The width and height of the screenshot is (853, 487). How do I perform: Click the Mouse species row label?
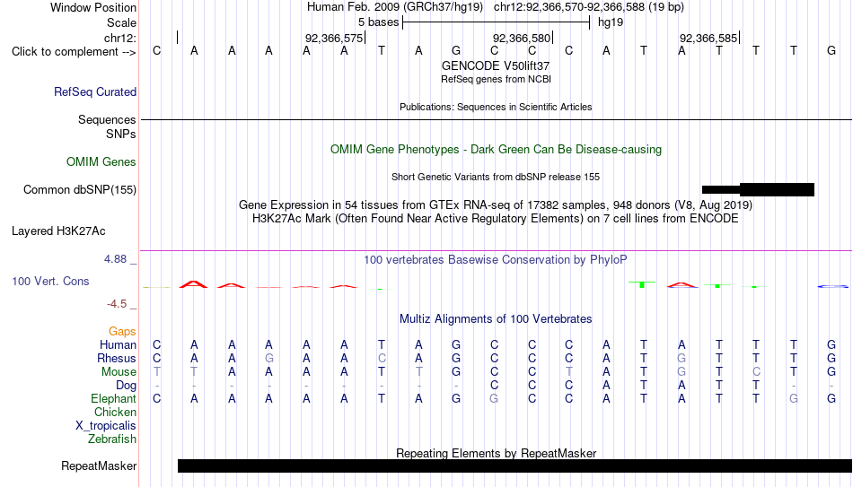click(119, 372)
